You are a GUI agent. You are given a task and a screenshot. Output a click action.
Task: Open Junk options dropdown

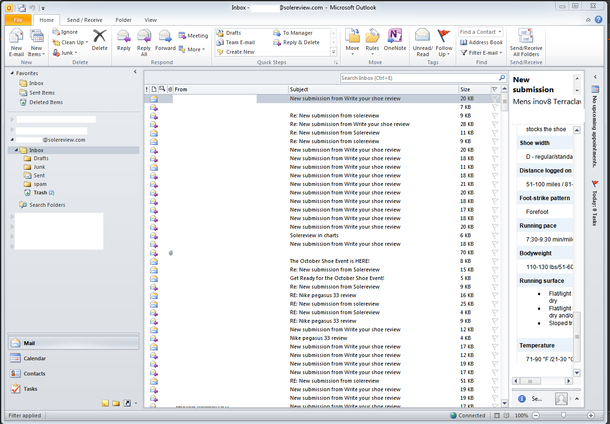(x=64, y=53)
